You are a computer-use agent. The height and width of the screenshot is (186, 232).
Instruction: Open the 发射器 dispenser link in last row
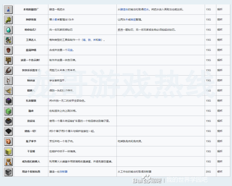coord(64,172)
